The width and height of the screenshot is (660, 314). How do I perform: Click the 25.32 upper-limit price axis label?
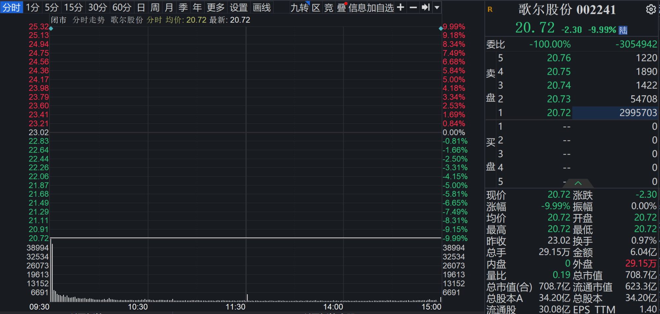click(39, 26)
